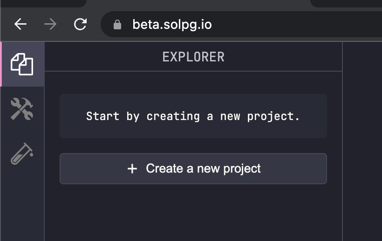Click the empty editor area right of Explorer
This screenshot has width=382, height=241.
pyautogui.click(x=362, y=141)
